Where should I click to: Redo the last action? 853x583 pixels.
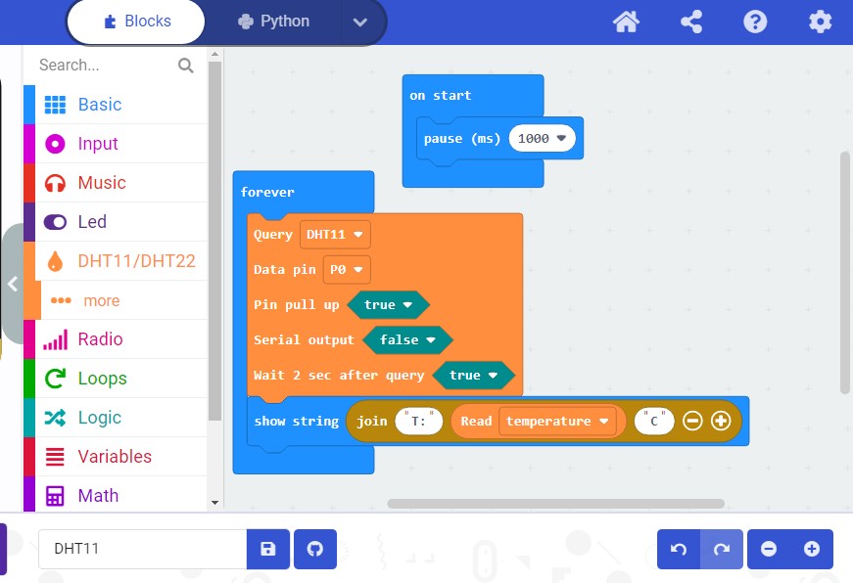[x=722, y=549]
